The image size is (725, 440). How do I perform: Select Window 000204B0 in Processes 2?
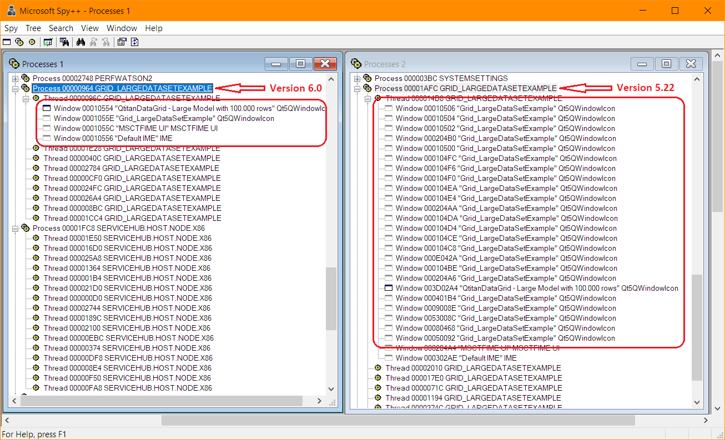point(506,138)
